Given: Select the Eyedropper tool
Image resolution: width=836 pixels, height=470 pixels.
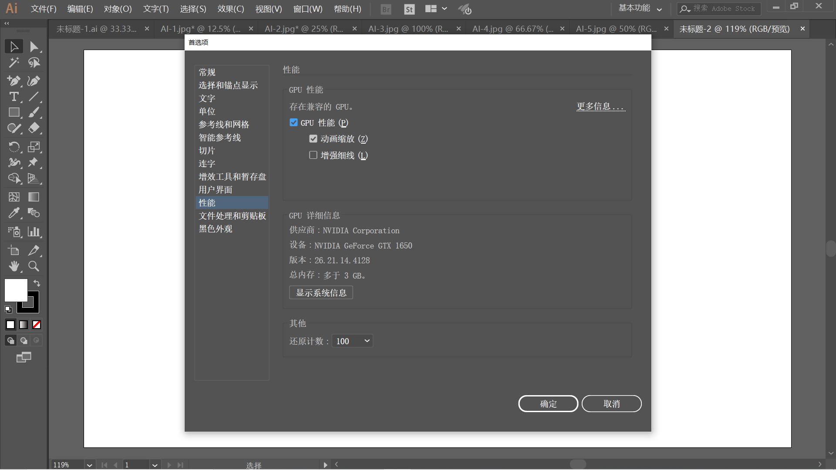Looking at the screenshot, I should (x=13, y=213).
